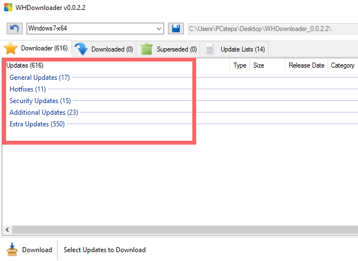This screenshot has height=261, width=358.
Task: Expand the Hotfixes (11) group
Action: (x=28, y=89)
